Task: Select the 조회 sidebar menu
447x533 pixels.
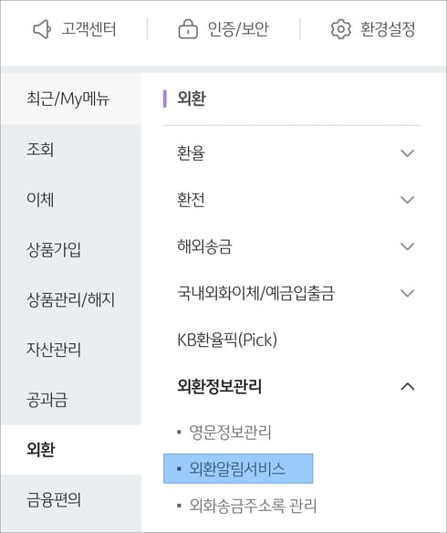Action: pyautogui.click(x=70, y=150)
